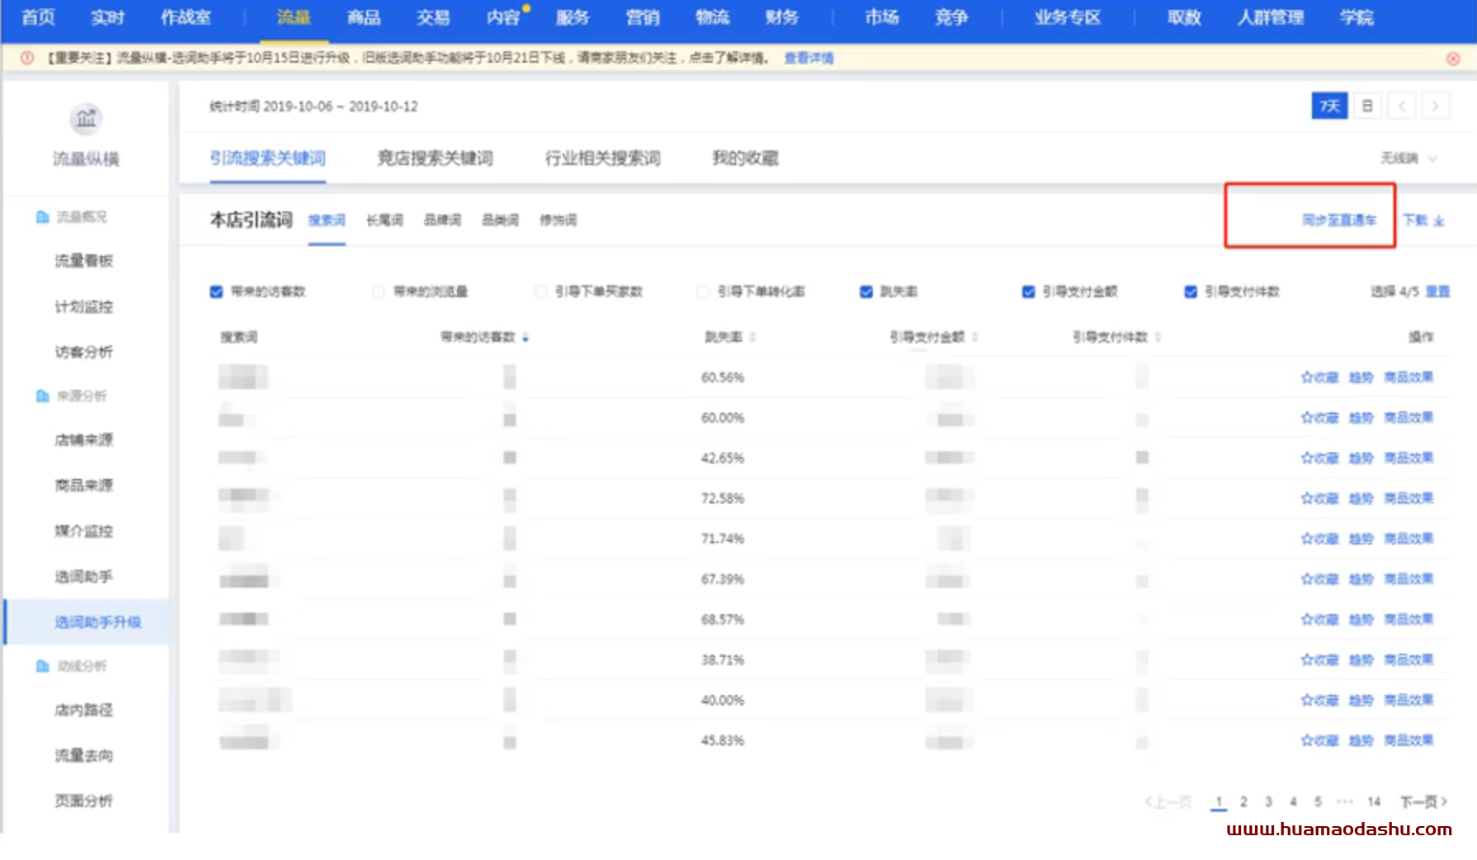The width and height of the screenshot is (1477, 860).
Task: Open the 人群管理 top menu
Action: click(1271, 17)
